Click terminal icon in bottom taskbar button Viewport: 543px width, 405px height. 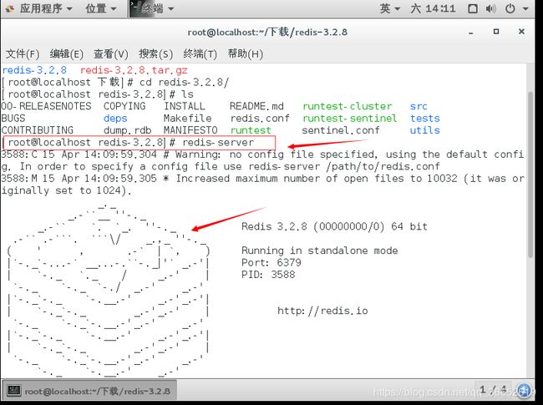click(14, 391)
